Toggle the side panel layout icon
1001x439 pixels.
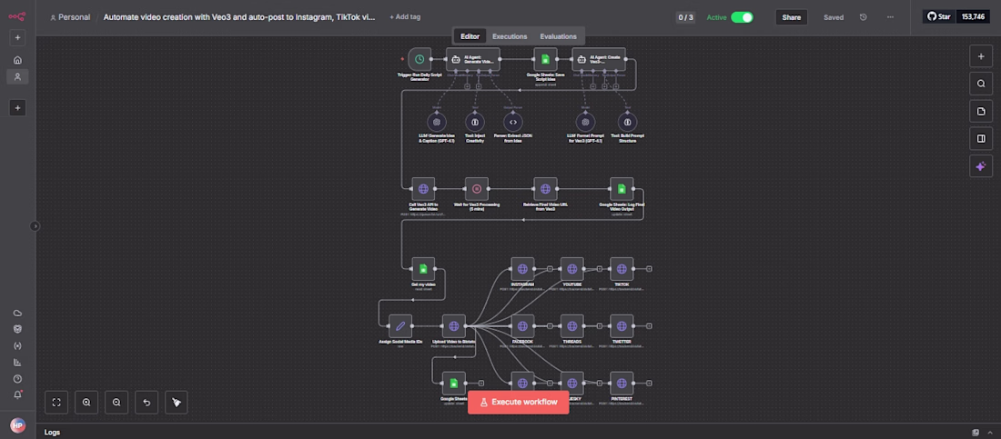pyautogui.click(x=981, y=138)
